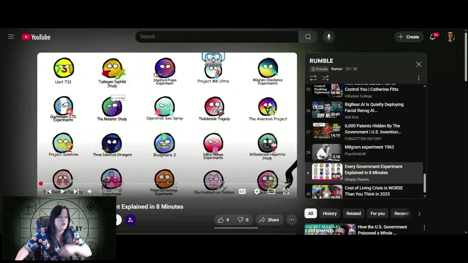
Task: Toggle shuffle playlist
Action: pos(325,78)
